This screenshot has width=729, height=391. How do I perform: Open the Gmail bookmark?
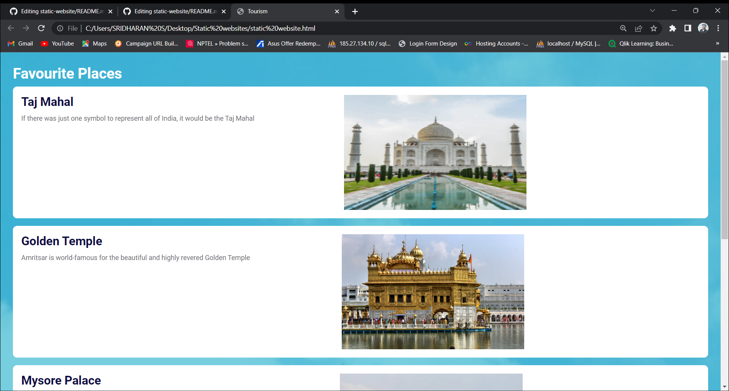[20, 44]
